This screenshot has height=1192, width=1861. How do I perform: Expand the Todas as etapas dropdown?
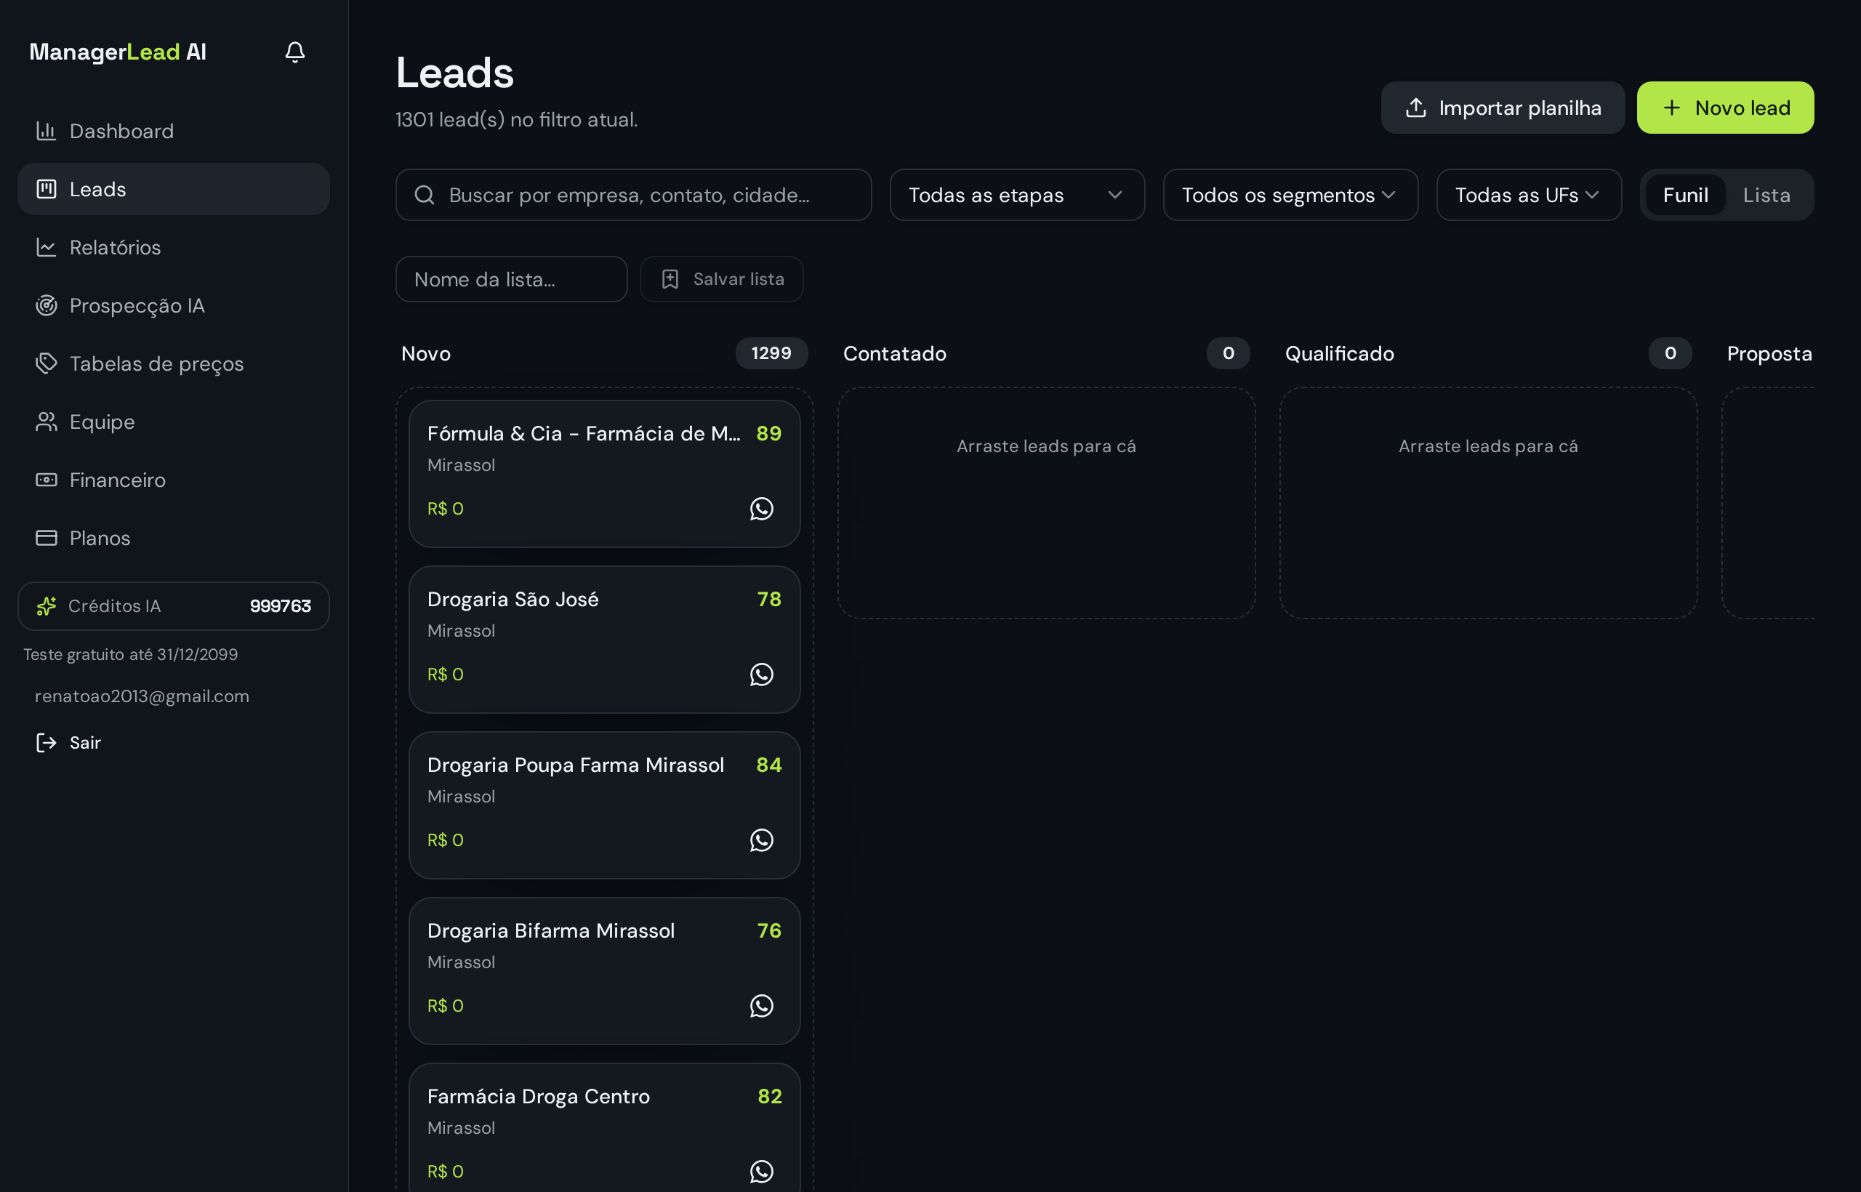coord(1017,195)
